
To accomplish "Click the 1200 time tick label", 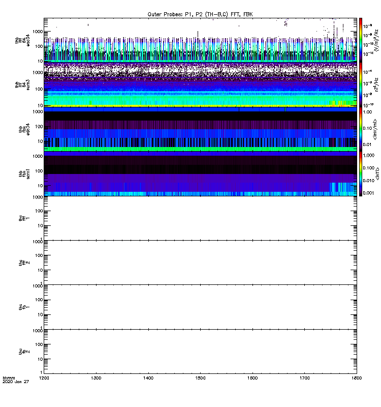I will coord(45,379).
